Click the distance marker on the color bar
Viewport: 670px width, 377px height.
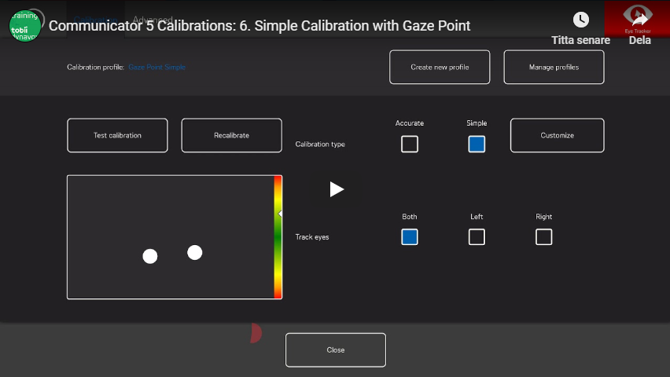click(x=279, y=214)
